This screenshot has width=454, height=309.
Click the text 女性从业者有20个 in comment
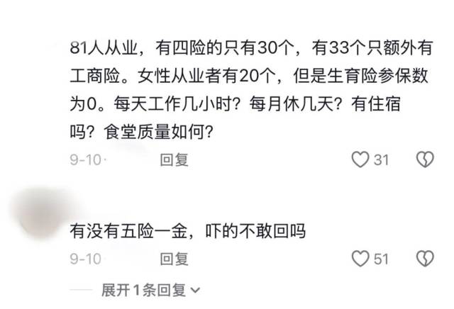click(x=206, y=76)
